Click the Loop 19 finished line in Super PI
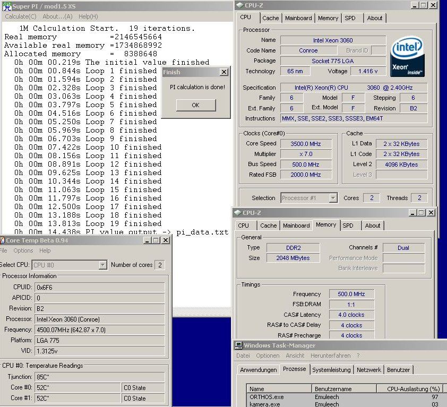Image resolution: width=447 pixels, height=407 pixels. coord(88,224)
